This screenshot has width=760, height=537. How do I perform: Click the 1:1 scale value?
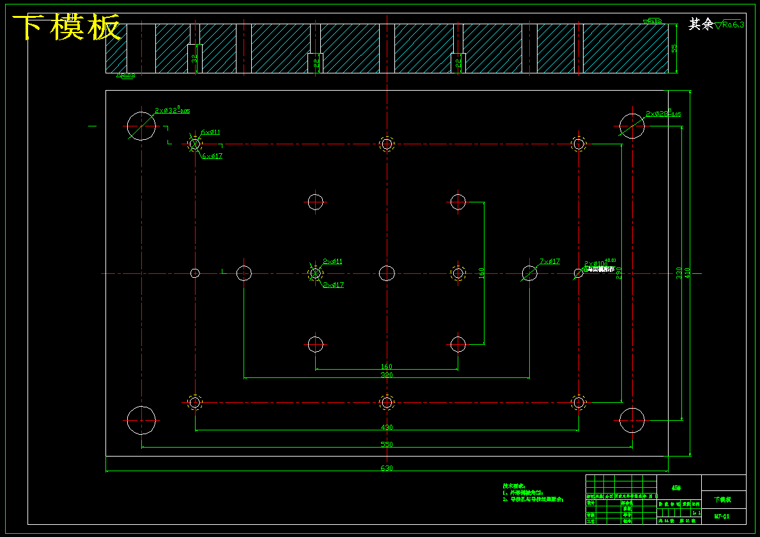pos(697,512)
